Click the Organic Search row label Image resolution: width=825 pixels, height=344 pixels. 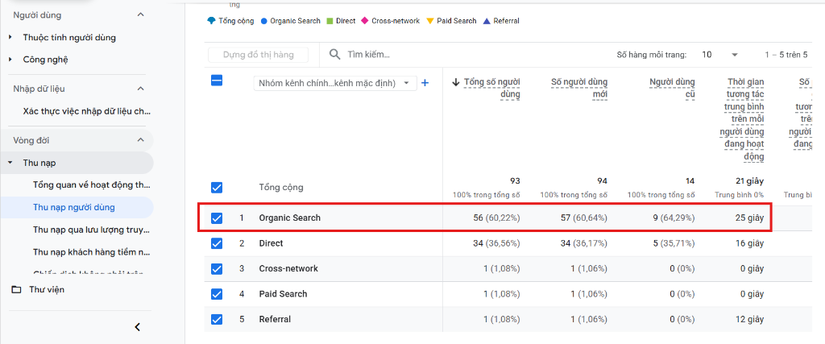point(289,218)
